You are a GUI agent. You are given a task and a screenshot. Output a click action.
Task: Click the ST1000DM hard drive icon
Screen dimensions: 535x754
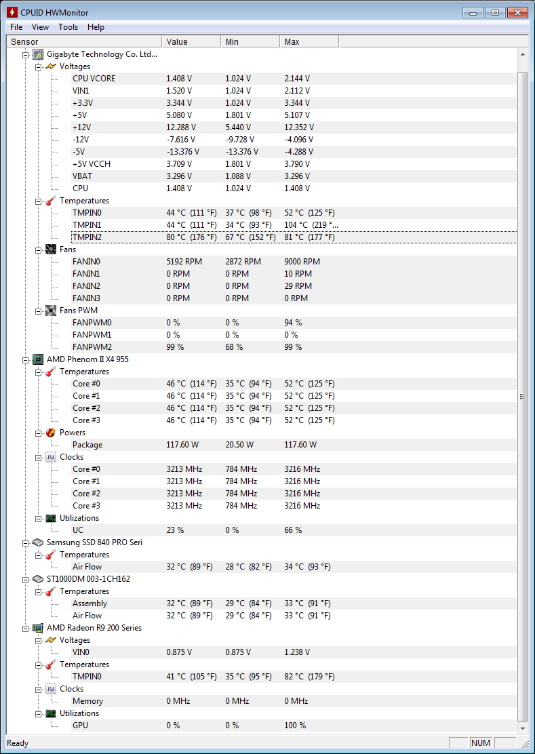click(39, 579)
